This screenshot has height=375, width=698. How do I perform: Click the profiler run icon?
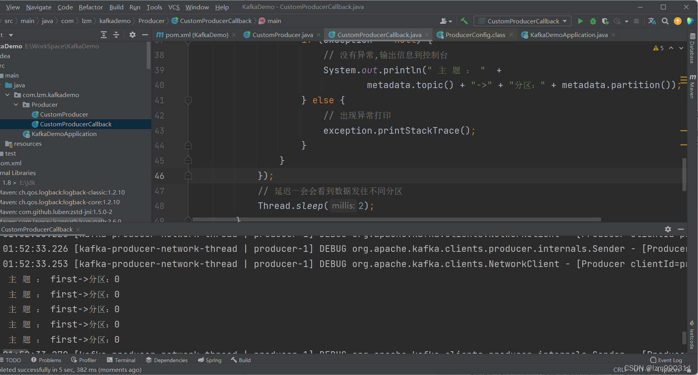tap(617, 21)
